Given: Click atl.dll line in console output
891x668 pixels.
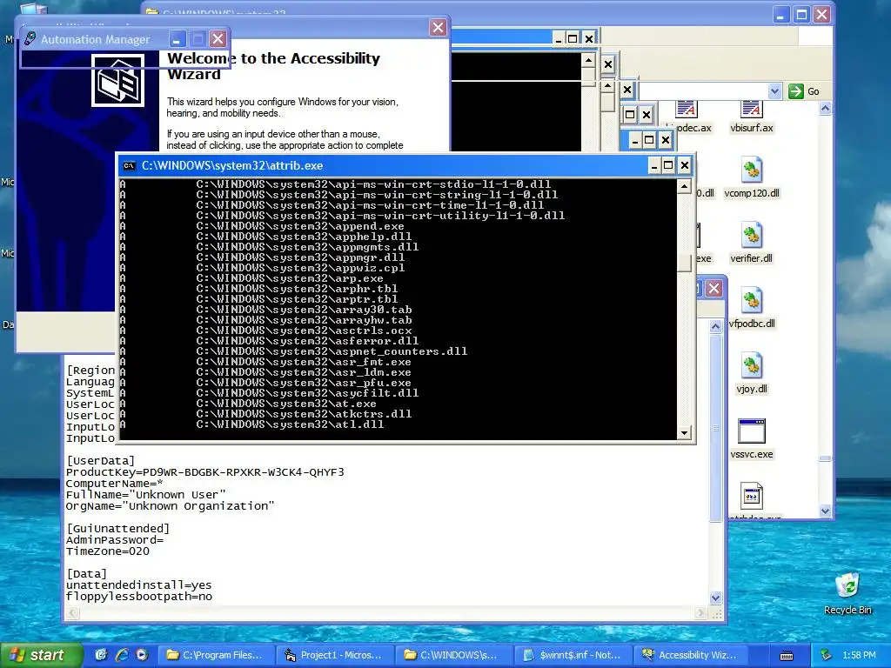Looking at the screenshot, I should point(290,424).
